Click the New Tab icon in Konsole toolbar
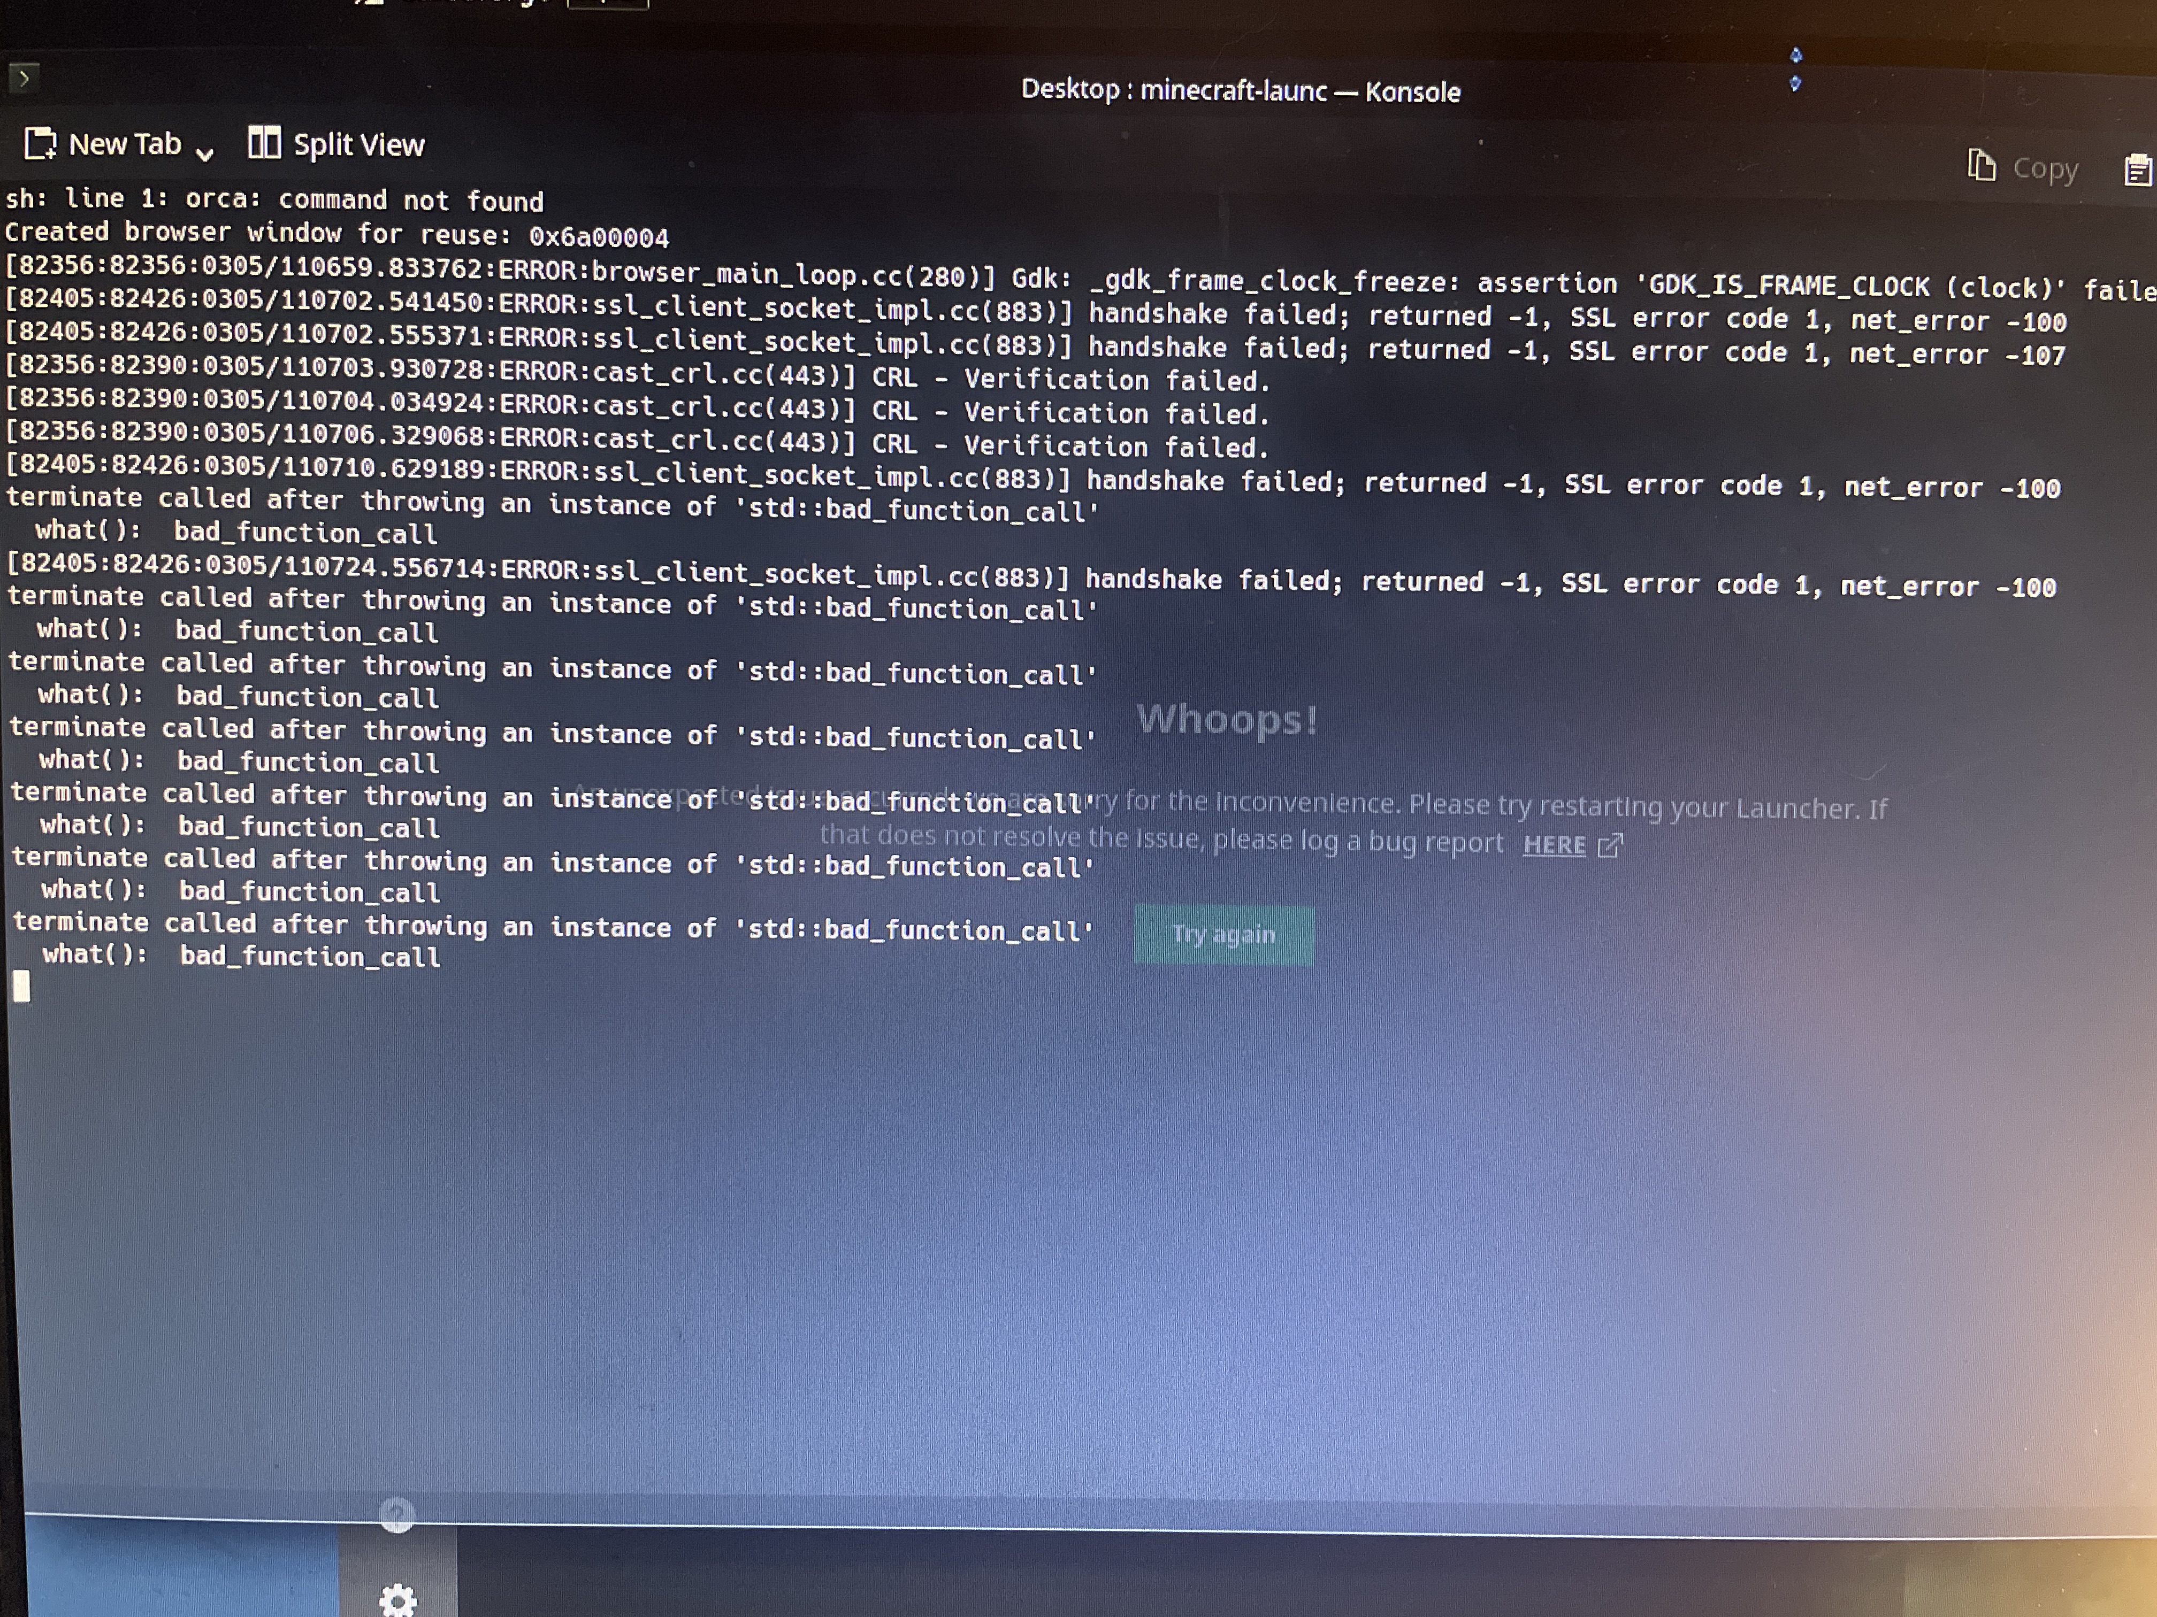The width and height of the screenshot is (2157, 1617). pos(40,143)
